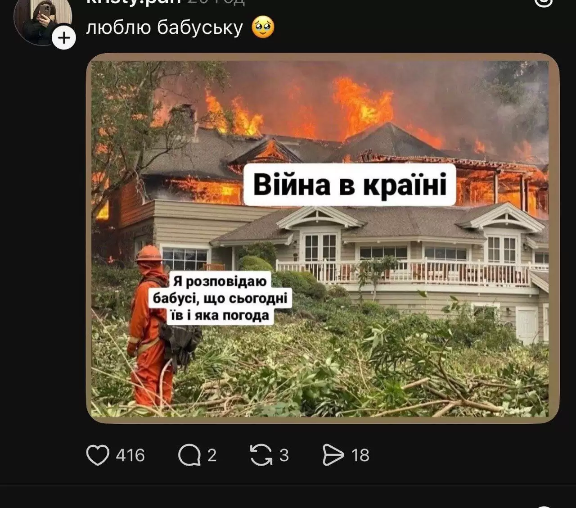Viewport: 576px width, 508px height.
Task: Repost using the circular arrows icon
Action: point(261,455)
